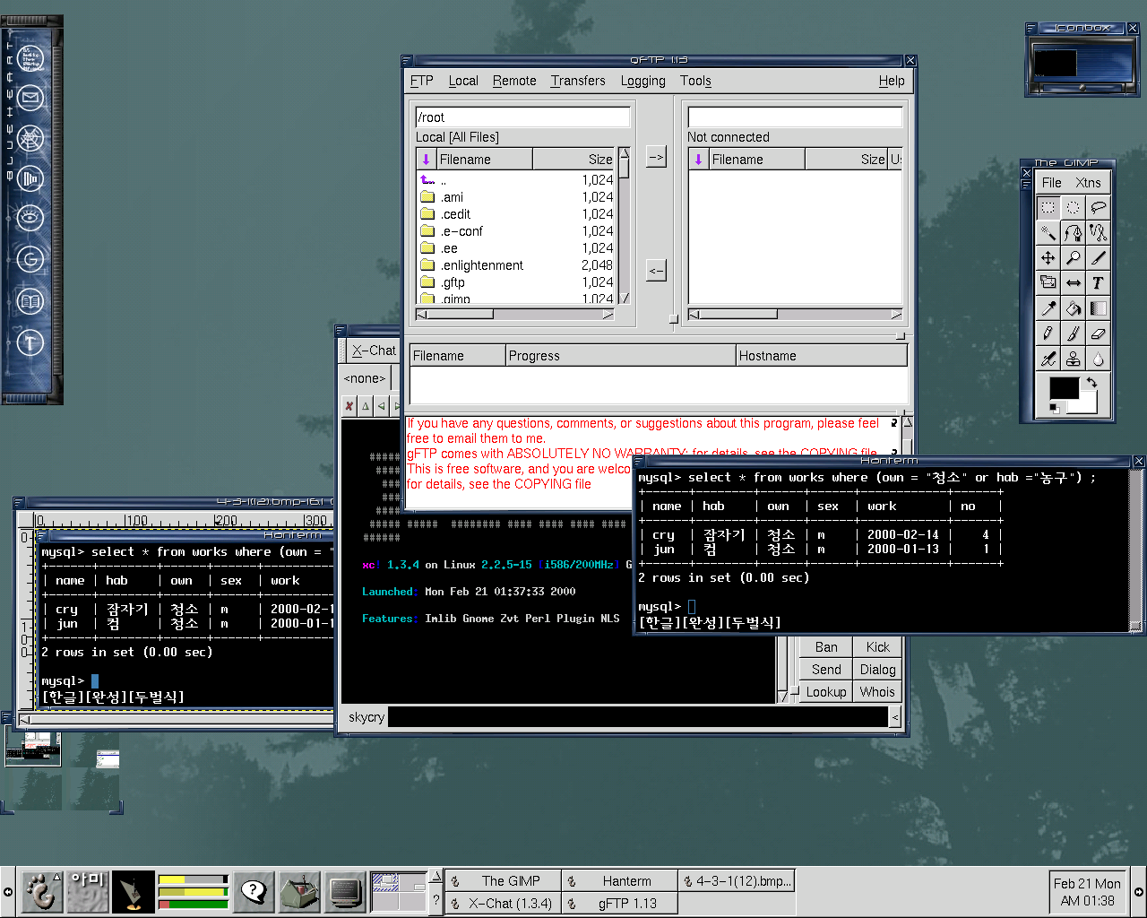Select the Color Picker eyedropper tool
Viewport: 1147px width, 918px height.
point(1048,308)
